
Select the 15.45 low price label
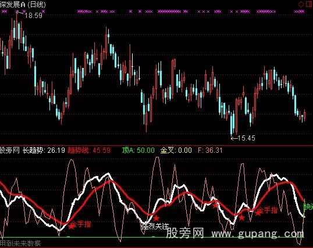click(247, 138)
